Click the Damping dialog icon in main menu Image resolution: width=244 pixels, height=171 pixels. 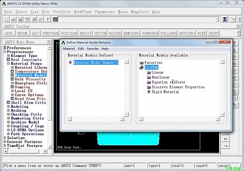(12, 87)
